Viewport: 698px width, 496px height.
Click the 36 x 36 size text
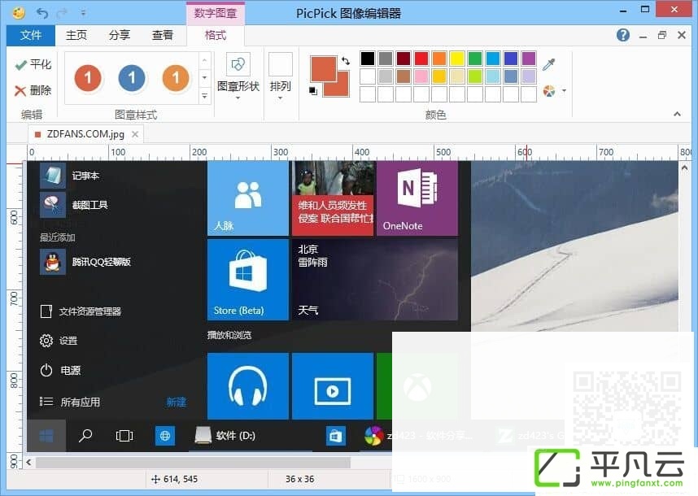[299, 479]
